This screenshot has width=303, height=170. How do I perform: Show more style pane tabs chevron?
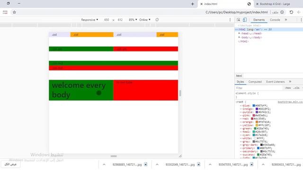pos(290,82)
